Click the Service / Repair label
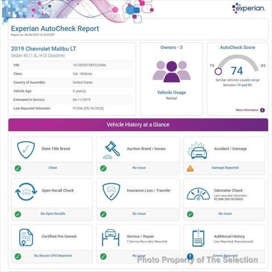This screenshot has width=272, height=272. pyautogui.click(x=140, y=236)
